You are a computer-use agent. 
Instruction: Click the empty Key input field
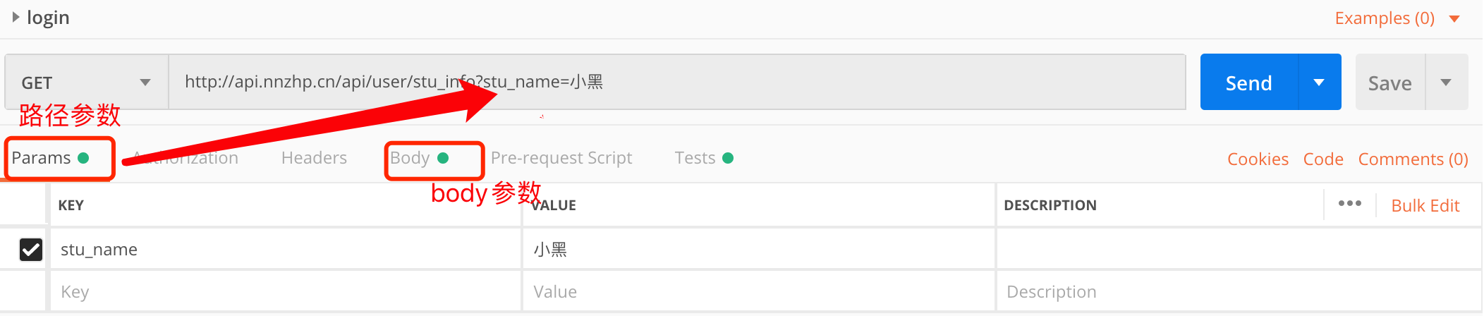[x=282, y=292]
